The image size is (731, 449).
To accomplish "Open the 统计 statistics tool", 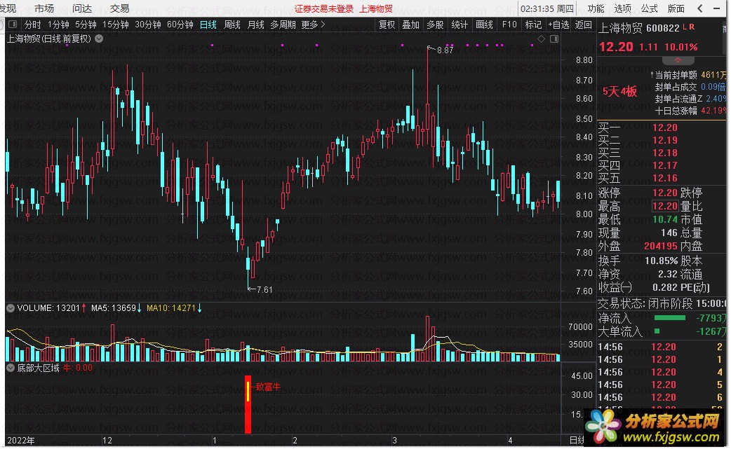I will coord(460,25).
